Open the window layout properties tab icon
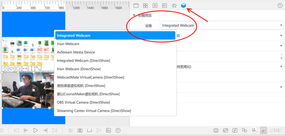 (136, 6)
